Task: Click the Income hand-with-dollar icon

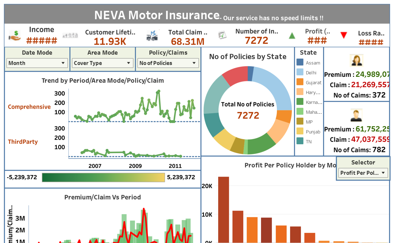Action: pos(14,36)
